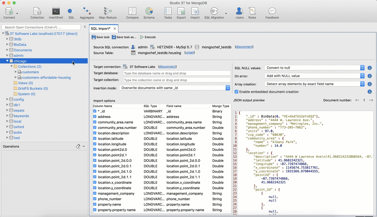This screenshot has height=217, width=377.
Task: Uncheck the address column checkbox
Action: 95,116
